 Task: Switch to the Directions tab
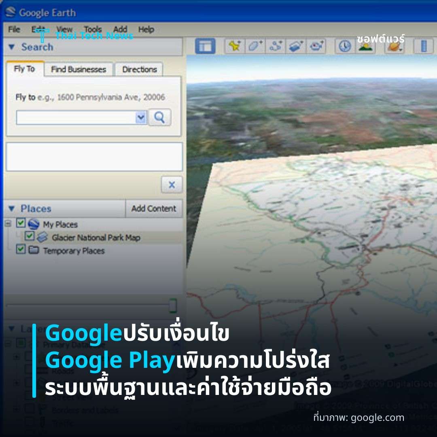(139, 70)
